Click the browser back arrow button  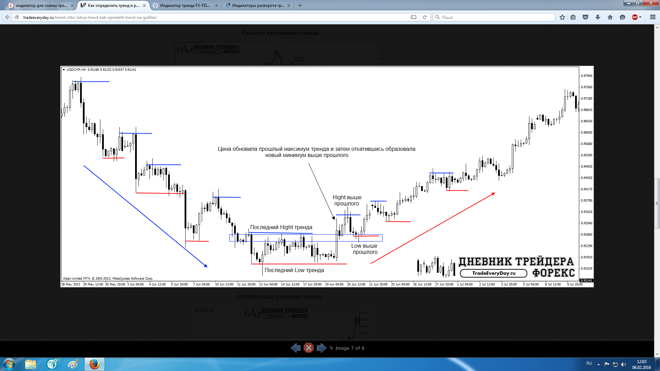coord(7,17)
